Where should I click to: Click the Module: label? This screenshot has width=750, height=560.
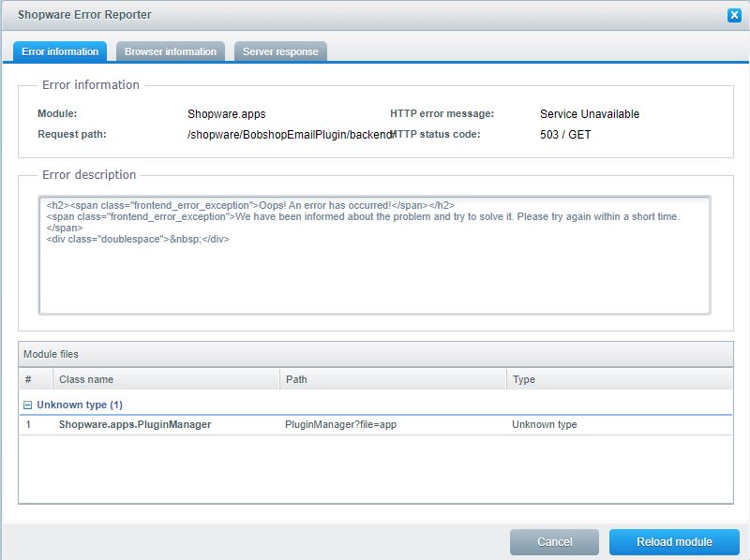(57, 113)
